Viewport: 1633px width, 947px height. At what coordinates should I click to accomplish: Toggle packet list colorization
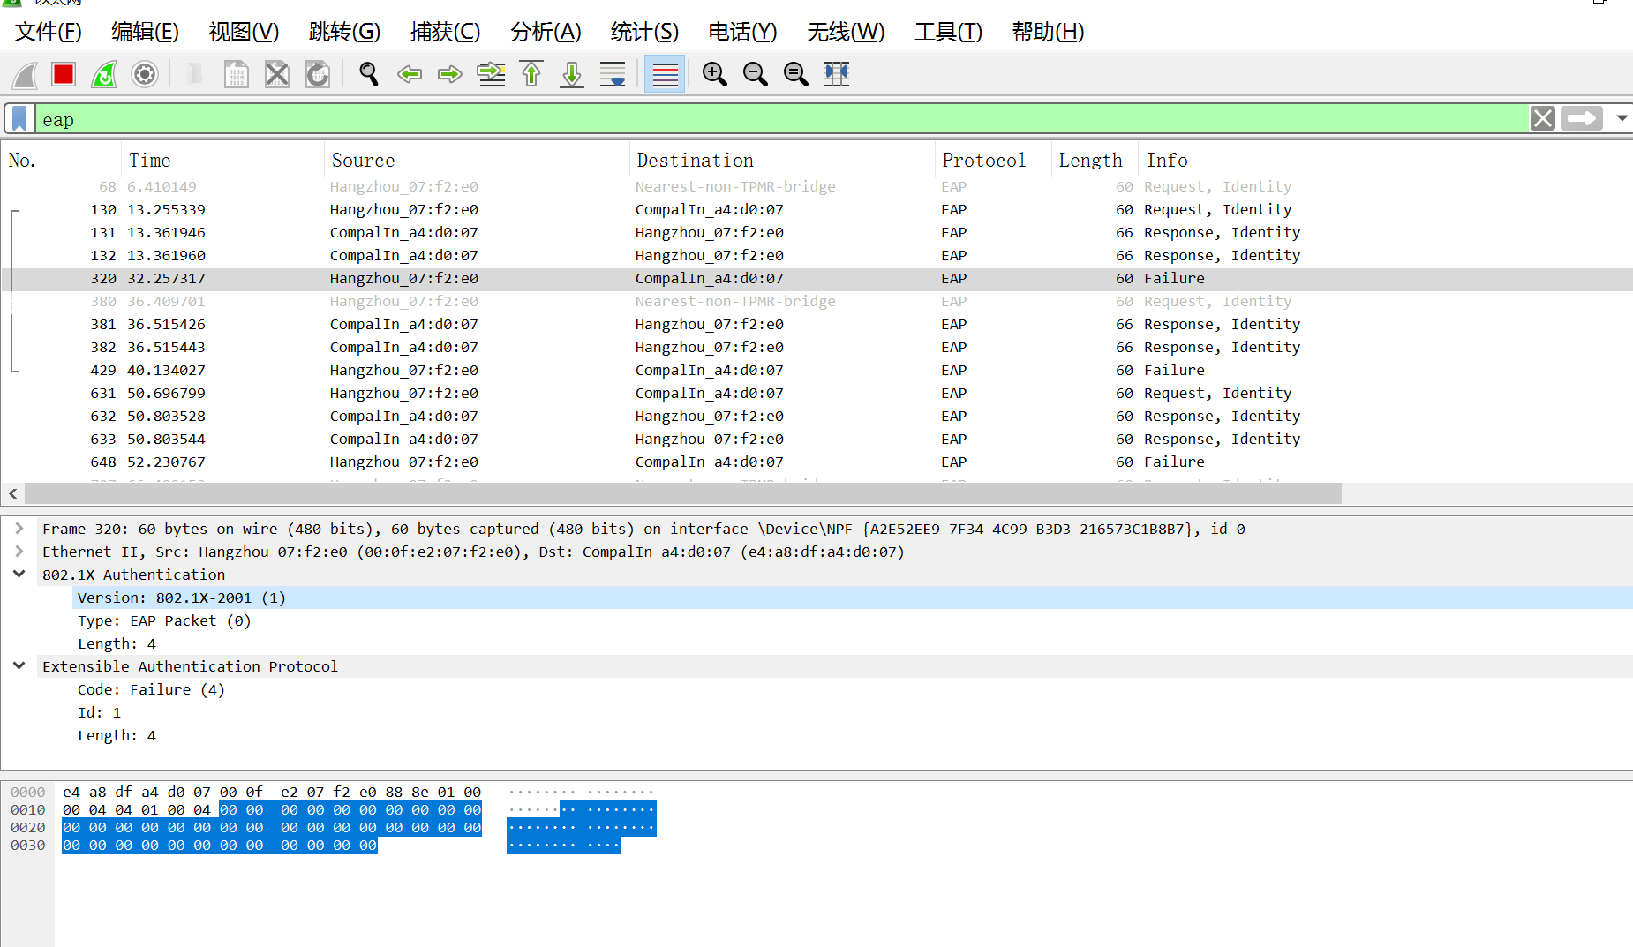pyautogui.click(x=665, y=74)
